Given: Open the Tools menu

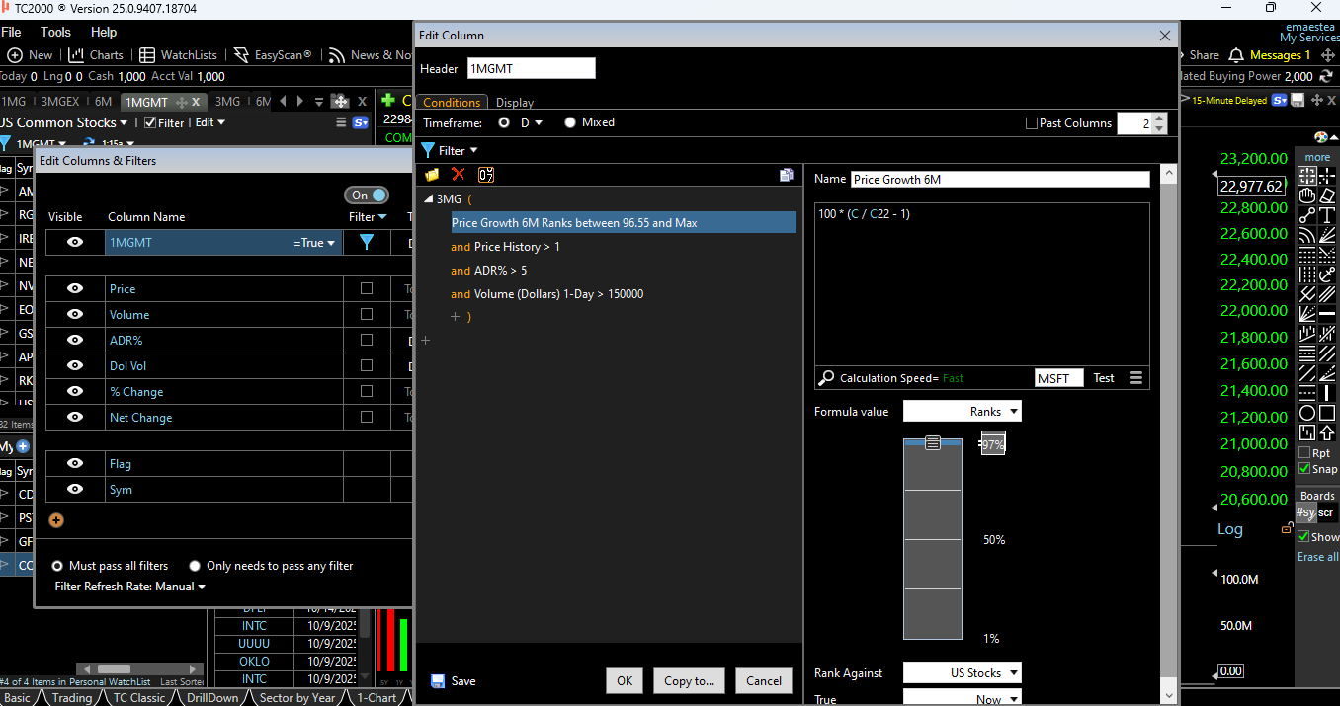Looking at the screenshot, I should click(x=55, y=32).
